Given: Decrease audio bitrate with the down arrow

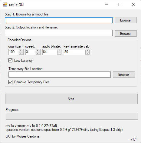Looking at the screenshot, I should [x=59, y=53].
